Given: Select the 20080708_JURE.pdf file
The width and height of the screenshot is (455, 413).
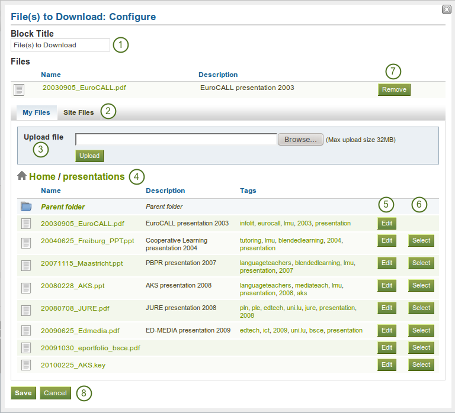Looking at the screenshot, I should pyautogui.click(x=421, y=308).
